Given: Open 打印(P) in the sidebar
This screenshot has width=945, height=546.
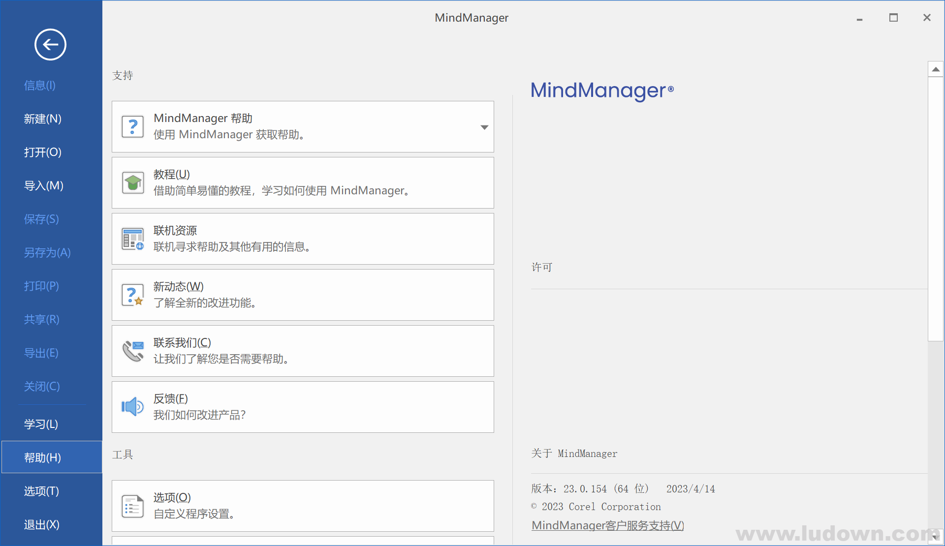Looking at the screenshot, I should [x=41, y=286].
